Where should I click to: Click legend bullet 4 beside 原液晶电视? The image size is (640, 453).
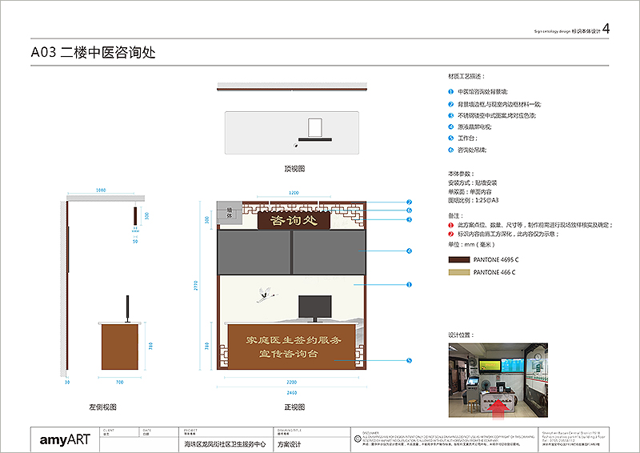[x=450, y=127]
